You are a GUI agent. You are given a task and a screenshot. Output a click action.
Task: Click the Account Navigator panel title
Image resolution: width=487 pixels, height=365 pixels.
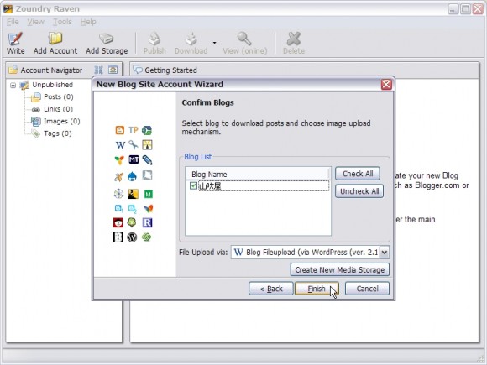(51, 70)
